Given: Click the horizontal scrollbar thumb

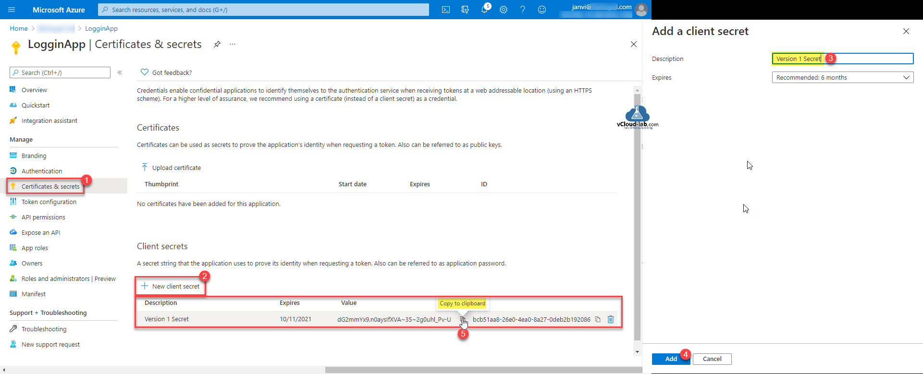Looking at the screenshot, I should click(x=483, y=370).
